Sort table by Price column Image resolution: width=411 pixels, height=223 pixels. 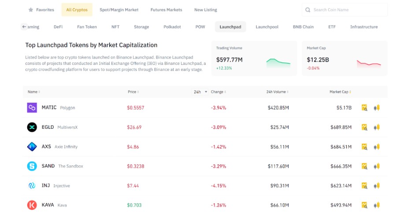133,92
